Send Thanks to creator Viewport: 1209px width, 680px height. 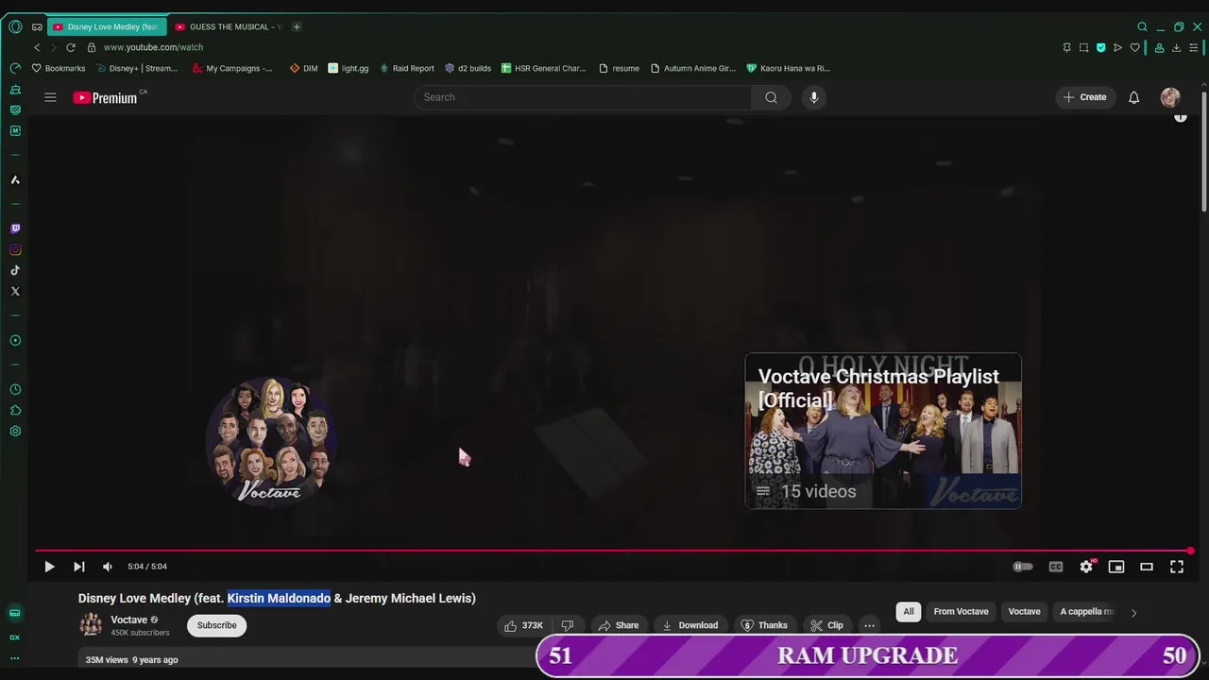tap(764, 625)
